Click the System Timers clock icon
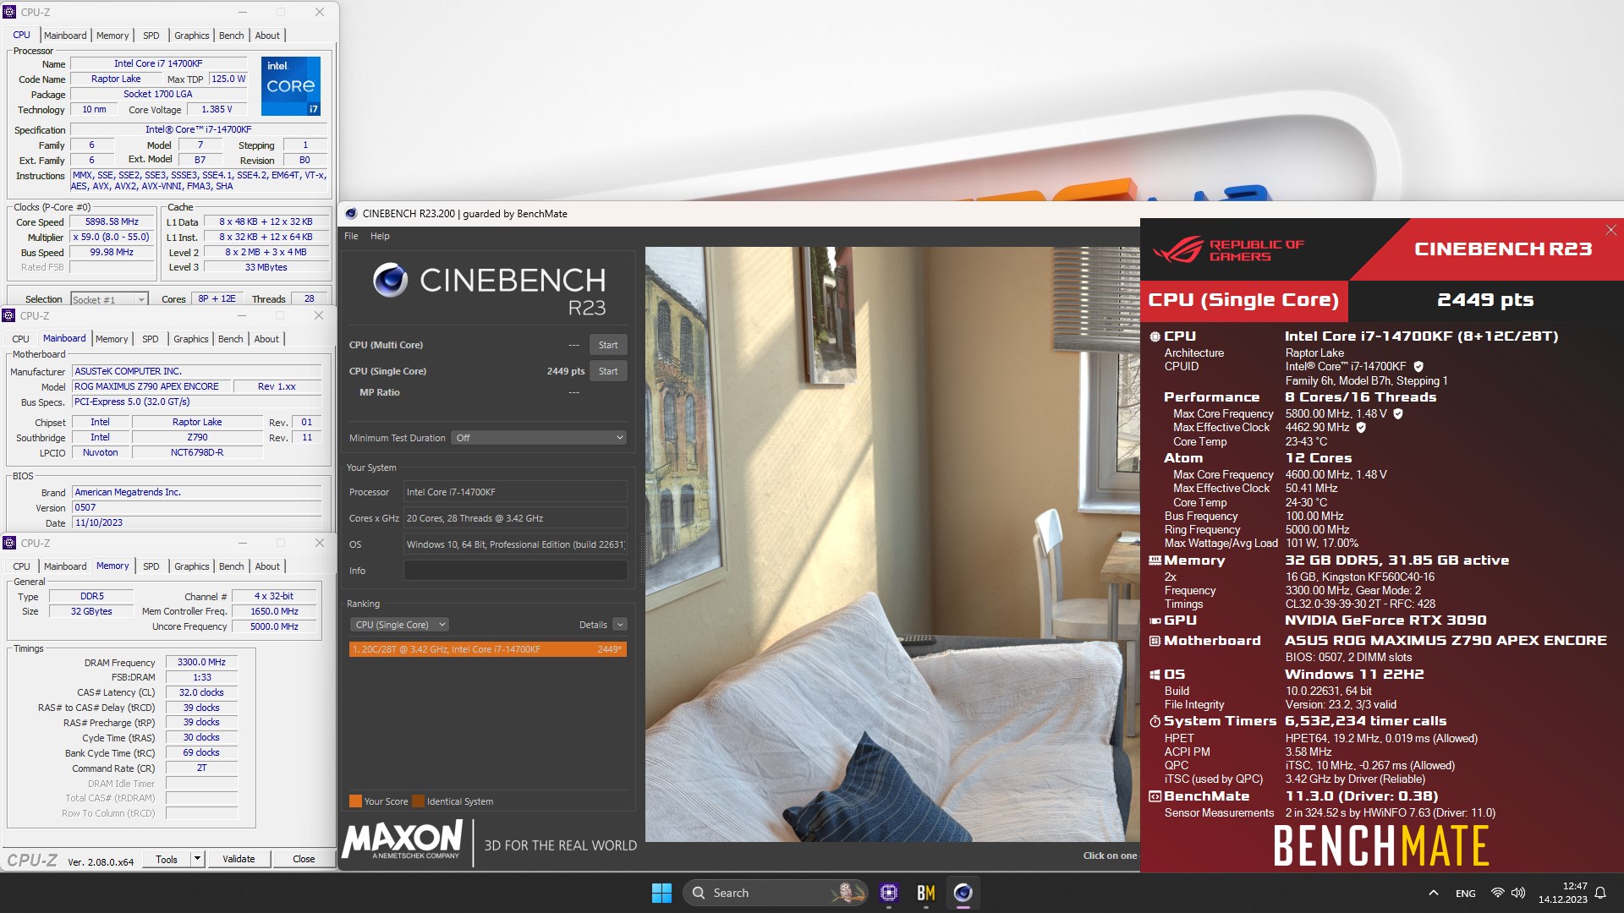The width and height of the screenshot is (1624, 913). [x=1155, y=721]
